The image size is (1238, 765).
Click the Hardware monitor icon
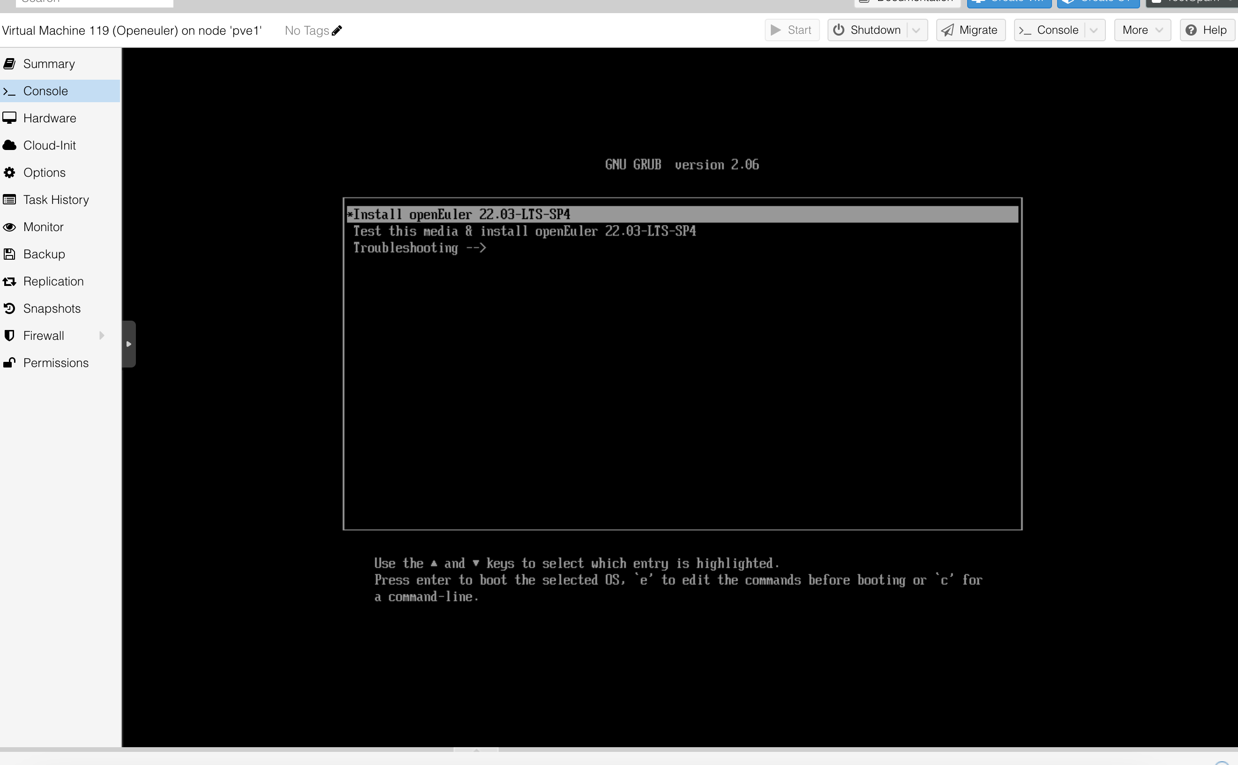(x=9, y=119)
